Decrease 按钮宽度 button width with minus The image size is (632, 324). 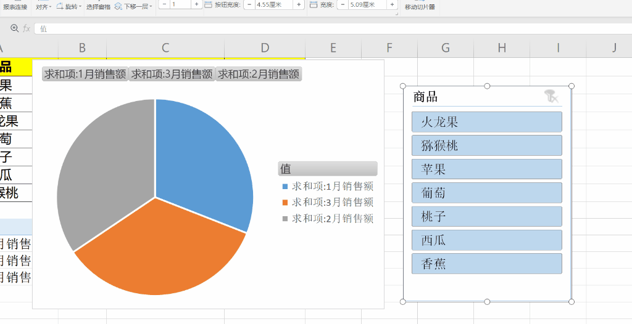[249, 4]
